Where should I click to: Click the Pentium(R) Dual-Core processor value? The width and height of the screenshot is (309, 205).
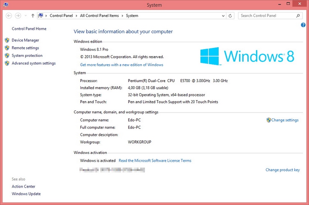tap(178, 81)
